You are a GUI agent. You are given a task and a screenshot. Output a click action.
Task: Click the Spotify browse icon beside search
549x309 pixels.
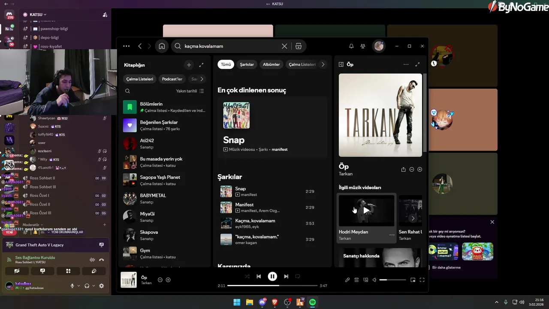(299, 46)
